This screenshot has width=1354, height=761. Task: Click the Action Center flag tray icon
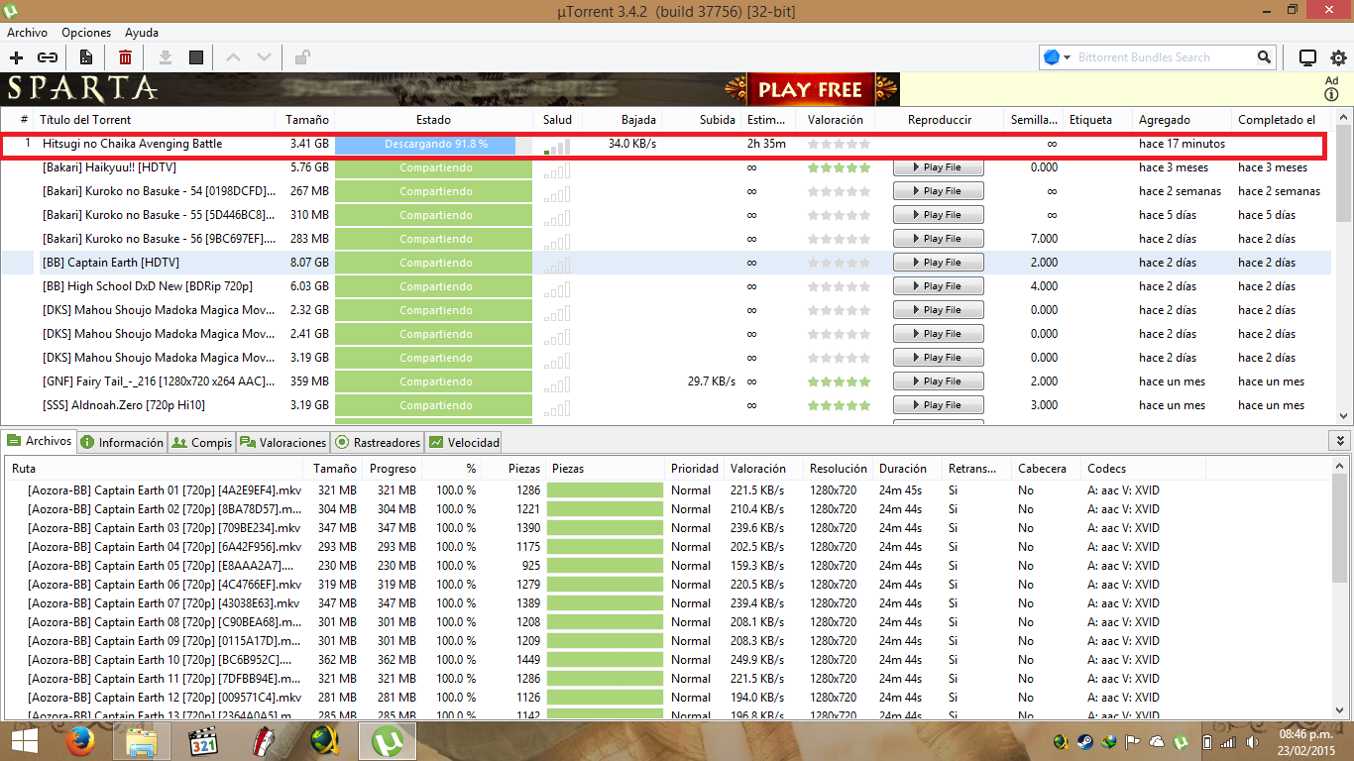1133,741
